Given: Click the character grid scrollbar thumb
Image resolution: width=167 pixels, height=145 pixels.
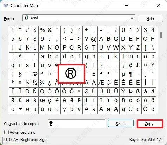Looking at the screenshot, I should coord(161,35).
